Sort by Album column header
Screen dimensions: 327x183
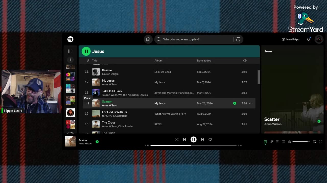click(158, 60)
